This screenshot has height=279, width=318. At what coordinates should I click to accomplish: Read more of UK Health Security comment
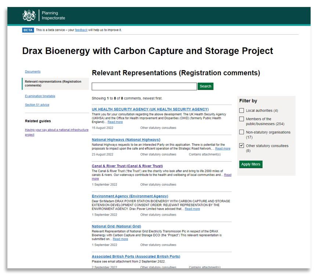coord(115,122)
